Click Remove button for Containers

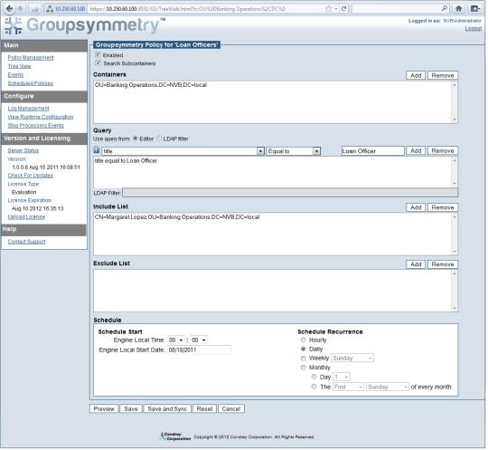(x=443, y=75)
